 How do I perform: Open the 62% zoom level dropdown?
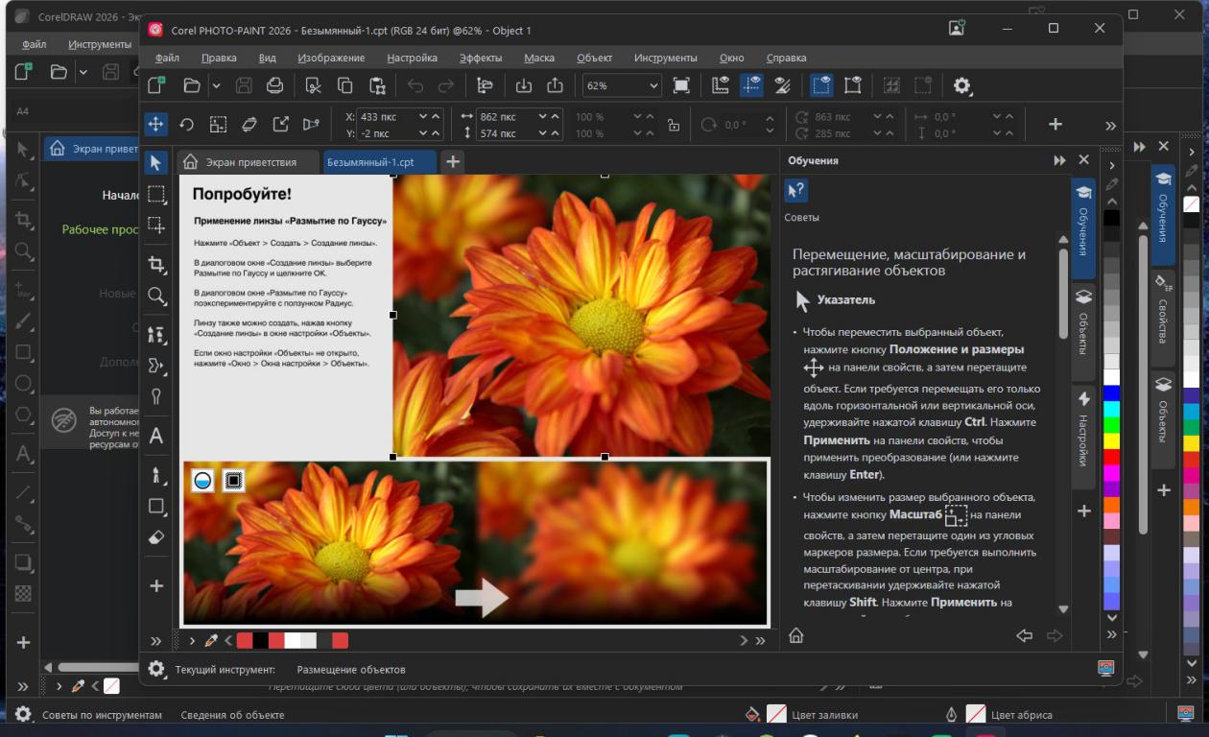[x=653, y=85]
